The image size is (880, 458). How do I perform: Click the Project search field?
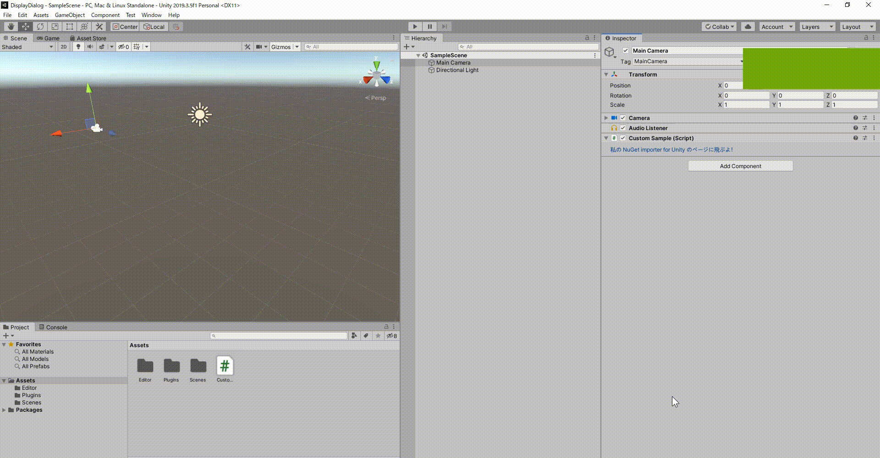279,336
